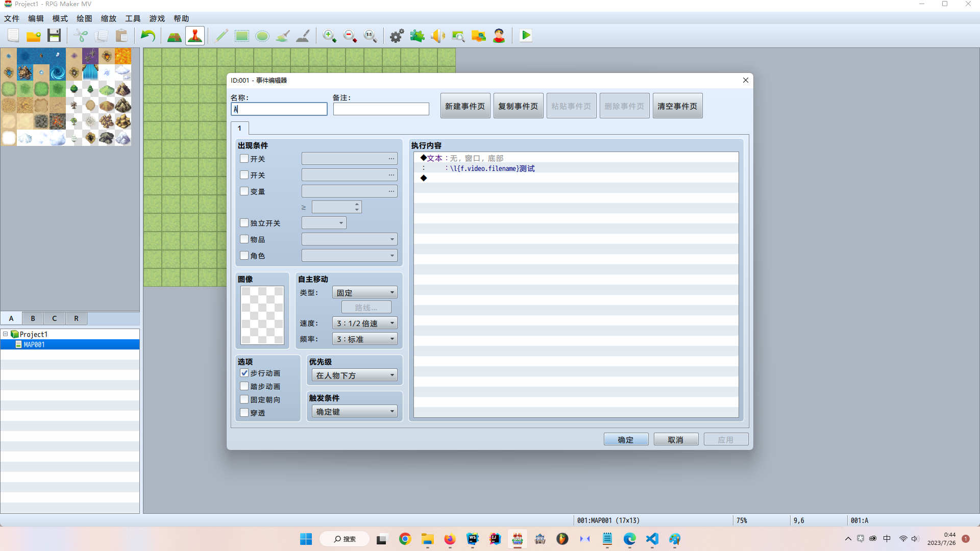The height and width of the screenshot is (551, 980).
Task: Click the Zoom In magnifier icon
Action: (x=330, y=36)
